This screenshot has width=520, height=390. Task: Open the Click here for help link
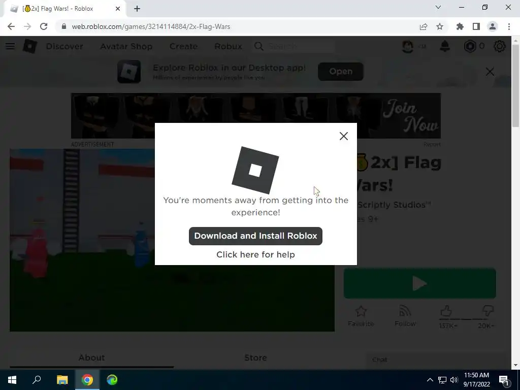click(x=255, y=254)
